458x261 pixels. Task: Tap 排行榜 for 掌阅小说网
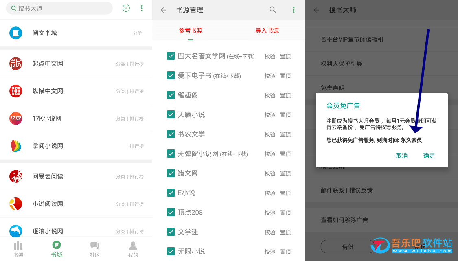(x=137, y=146)
